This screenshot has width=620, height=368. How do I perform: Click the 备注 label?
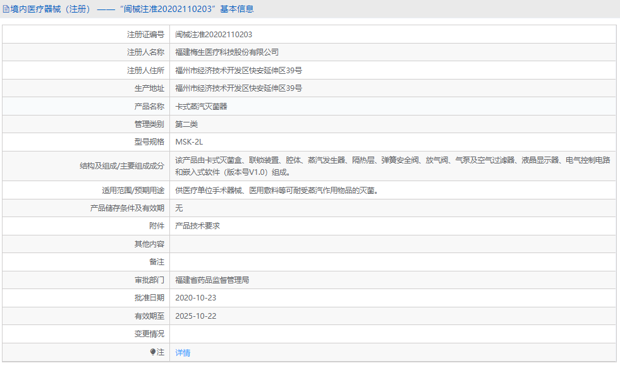coord(157,262)
